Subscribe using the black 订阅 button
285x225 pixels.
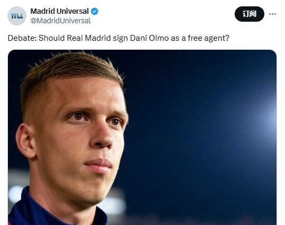click(x=250, y=14)
